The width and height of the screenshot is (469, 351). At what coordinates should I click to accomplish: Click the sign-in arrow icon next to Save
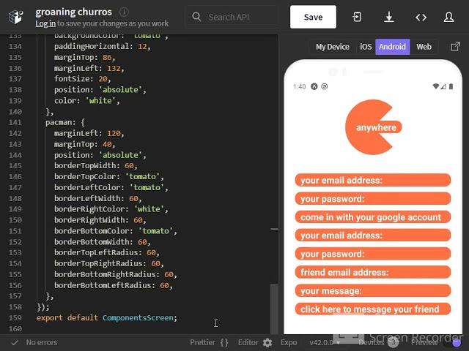point(357,17)
